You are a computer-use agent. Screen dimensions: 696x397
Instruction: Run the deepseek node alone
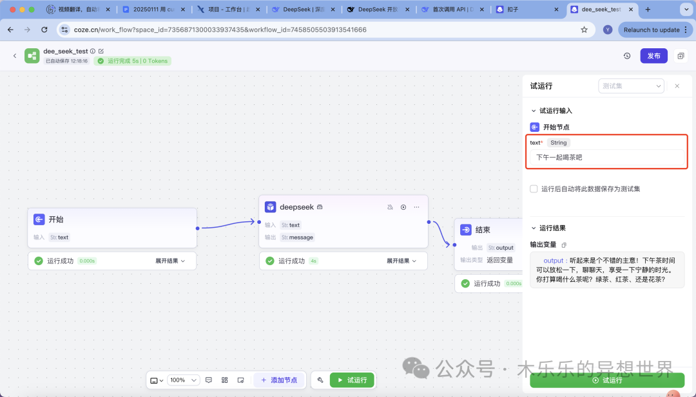403,207
